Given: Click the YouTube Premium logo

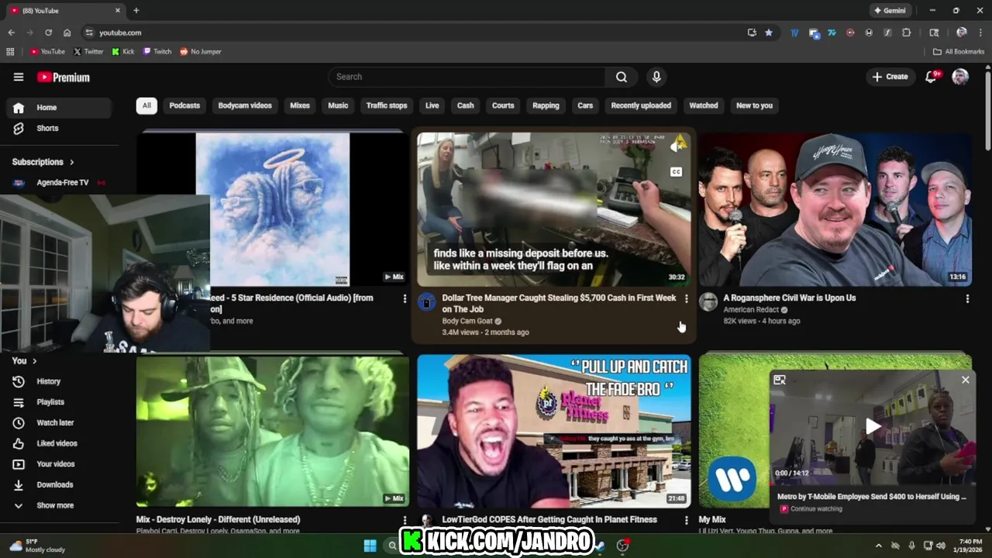Looking at the screenshot, I should coord(64,77).
